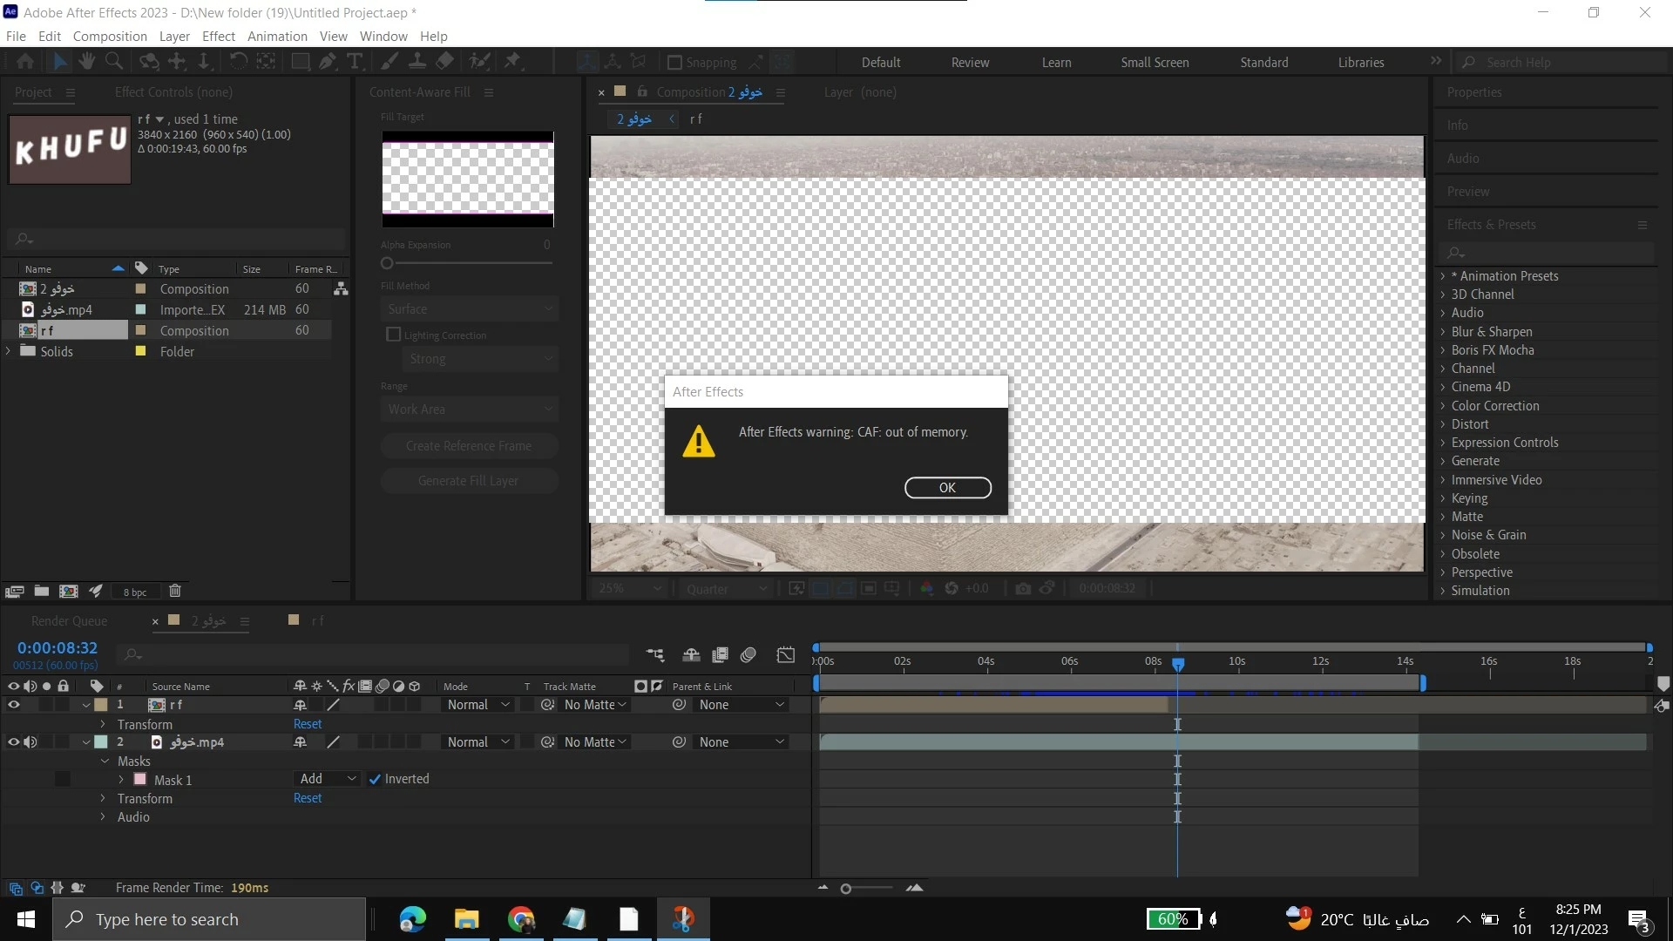Click the current timecode 0:00:08:32
This screenshot has width=1673, height=941.
(x=58, y=648)
